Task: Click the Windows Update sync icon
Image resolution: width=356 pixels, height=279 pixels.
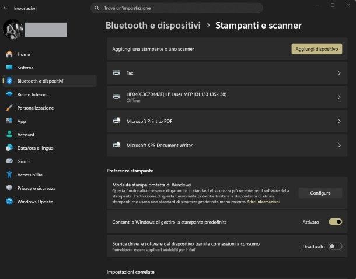Action: point(9,202)
